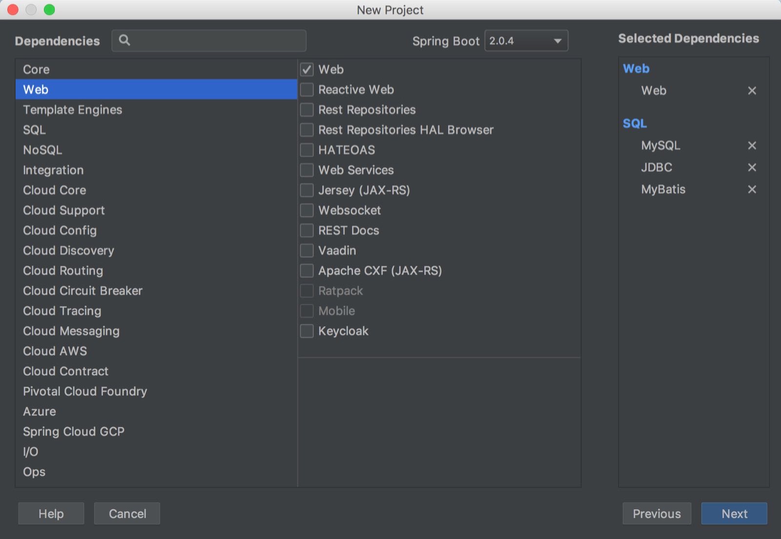The height and width of the screenshot is (539, 781).
Task: Choose the I/O category
Action: pyautogui.click(x=156, y=452)
